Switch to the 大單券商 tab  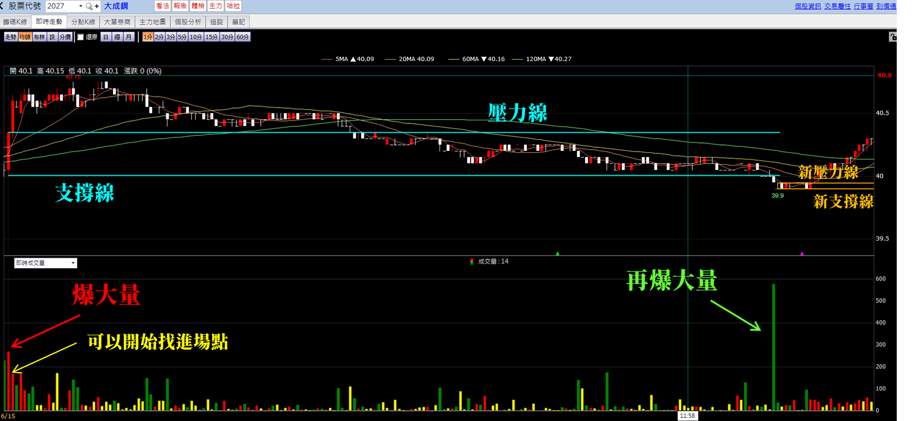tap(117, 21)
